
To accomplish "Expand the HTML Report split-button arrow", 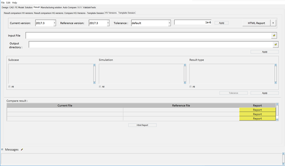I will [273, 23].
